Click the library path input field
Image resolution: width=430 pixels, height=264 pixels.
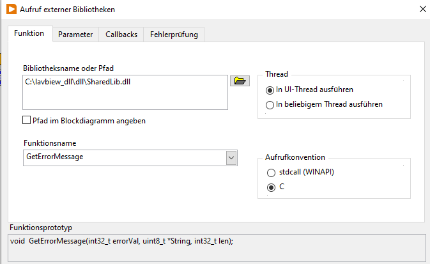tap(125, 93)
